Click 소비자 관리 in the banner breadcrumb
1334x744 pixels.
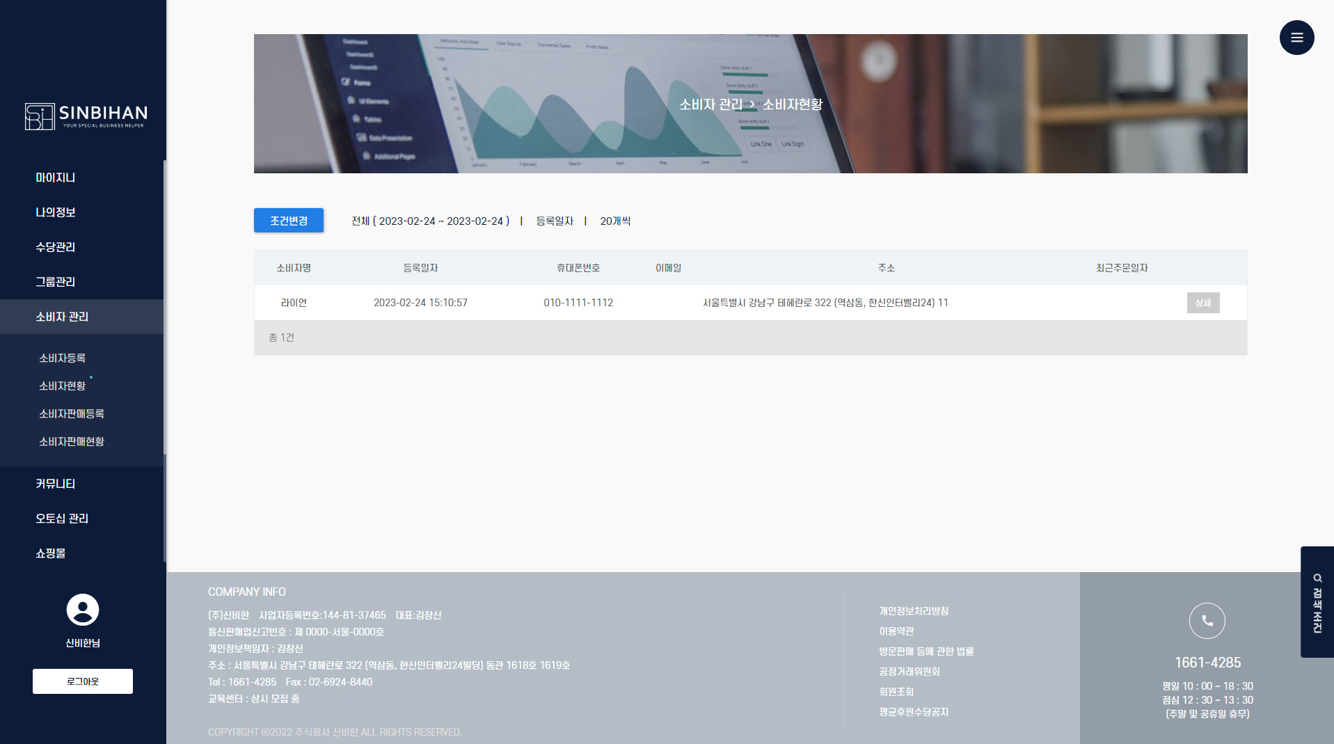(x=710, y=104)
